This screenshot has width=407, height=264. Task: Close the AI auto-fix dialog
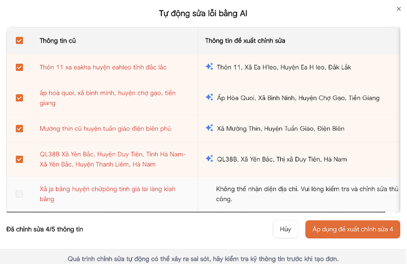[x=398, y=9]
